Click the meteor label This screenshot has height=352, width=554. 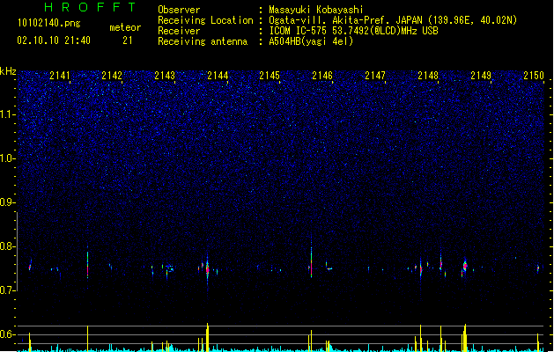(x=125, y=27)
